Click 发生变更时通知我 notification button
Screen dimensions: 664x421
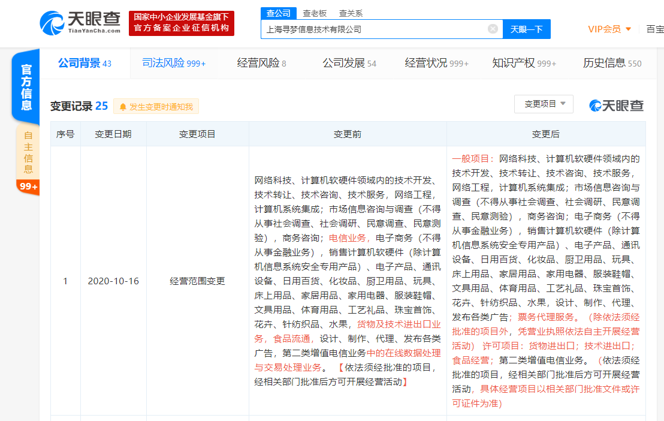click(156, 106)
